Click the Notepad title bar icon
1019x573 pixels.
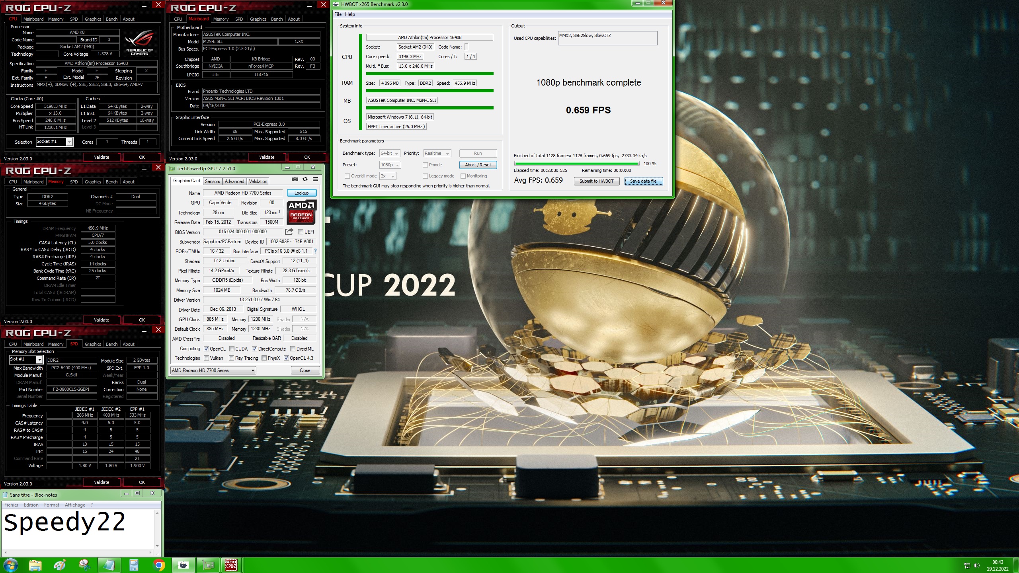pyautogui.click(x=5, y=495)
